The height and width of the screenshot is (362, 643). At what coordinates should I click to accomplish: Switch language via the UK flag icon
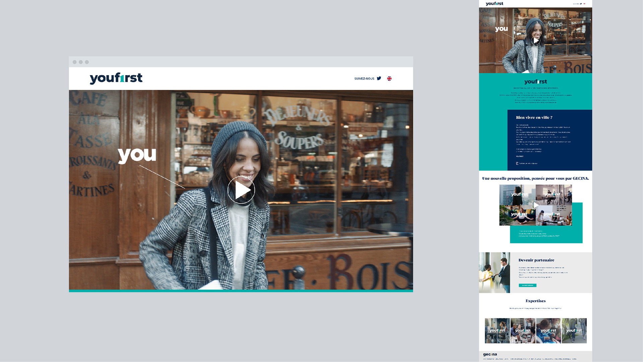pyautogui.click(x=389, y=78)
